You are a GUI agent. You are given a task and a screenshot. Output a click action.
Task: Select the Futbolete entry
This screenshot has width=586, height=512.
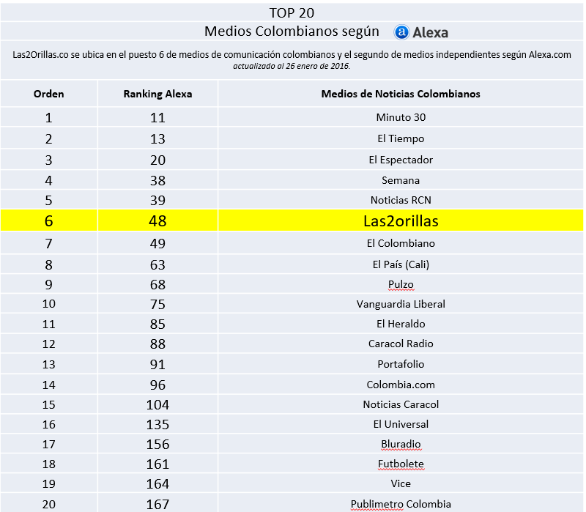pos(401,464)
